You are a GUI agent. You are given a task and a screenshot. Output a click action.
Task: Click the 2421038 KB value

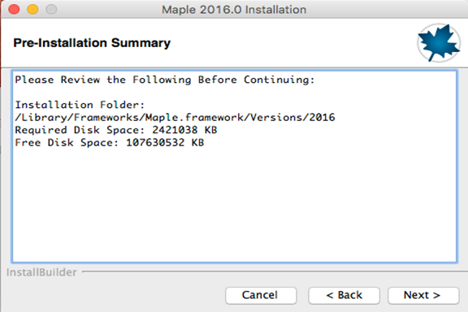(x=184, y=130)
